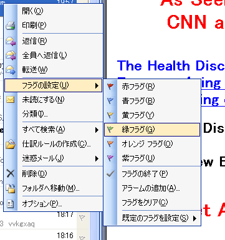The image size is (225, 240).
Task: Click the forward icon beside 転送(W)
Action: coord(11,70)
